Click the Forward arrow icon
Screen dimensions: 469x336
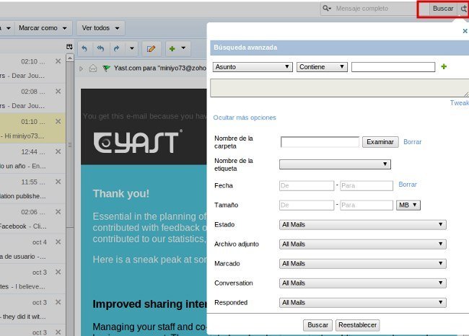coord(118,48)
